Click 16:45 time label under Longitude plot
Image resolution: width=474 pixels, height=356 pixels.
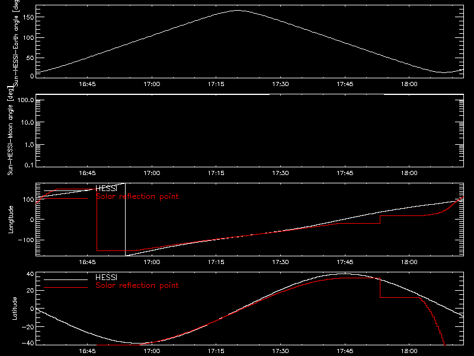(x=87, y=262)
